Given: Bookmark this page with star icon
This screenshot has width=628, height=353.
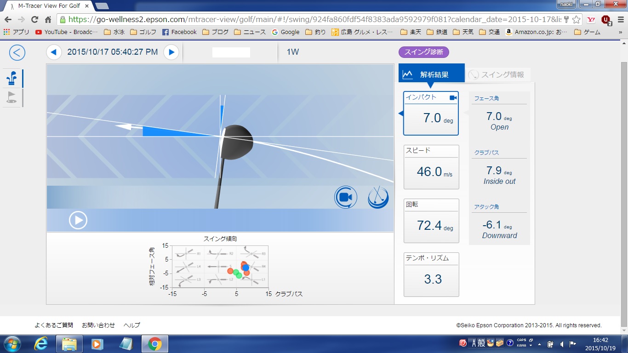Looking at the screenshot, I should click(x=576, y=20).
